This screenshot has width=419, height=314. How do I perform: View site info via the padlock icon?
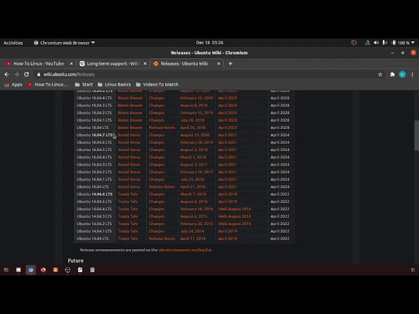point(39,75)
